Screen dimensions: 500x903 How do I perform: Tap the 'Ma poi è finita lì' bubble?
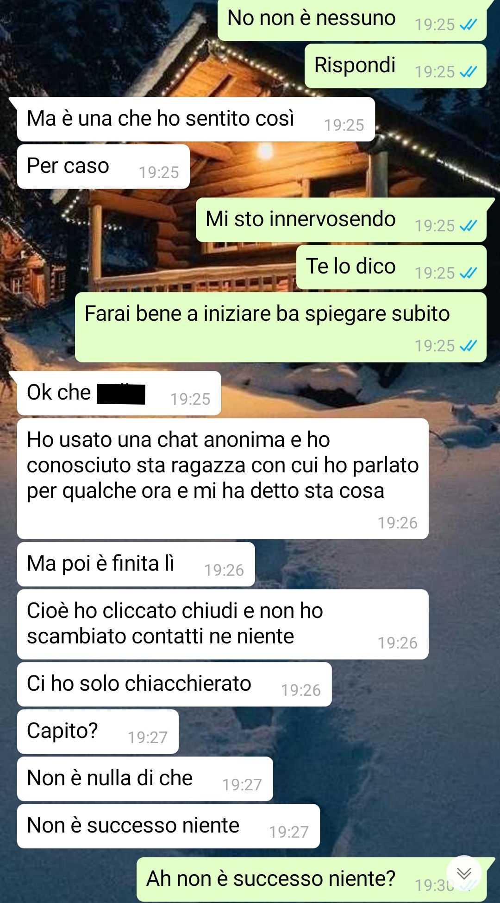(136, 564)
